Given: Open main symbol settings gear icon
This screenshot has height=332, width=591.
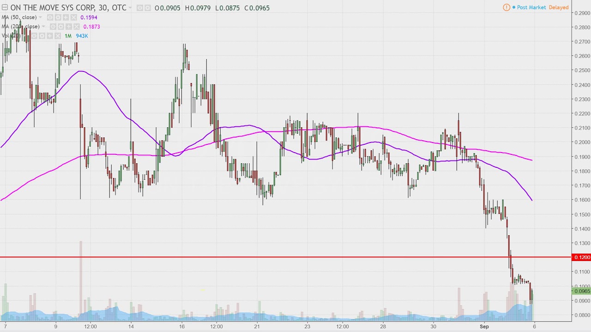Looking at the screenshot, I should point(147,8).
